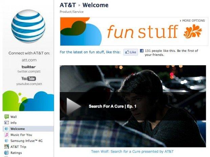This screenshot has width=210, height=157.
Task: Open the att.com link
Action: tap(29, 60)
